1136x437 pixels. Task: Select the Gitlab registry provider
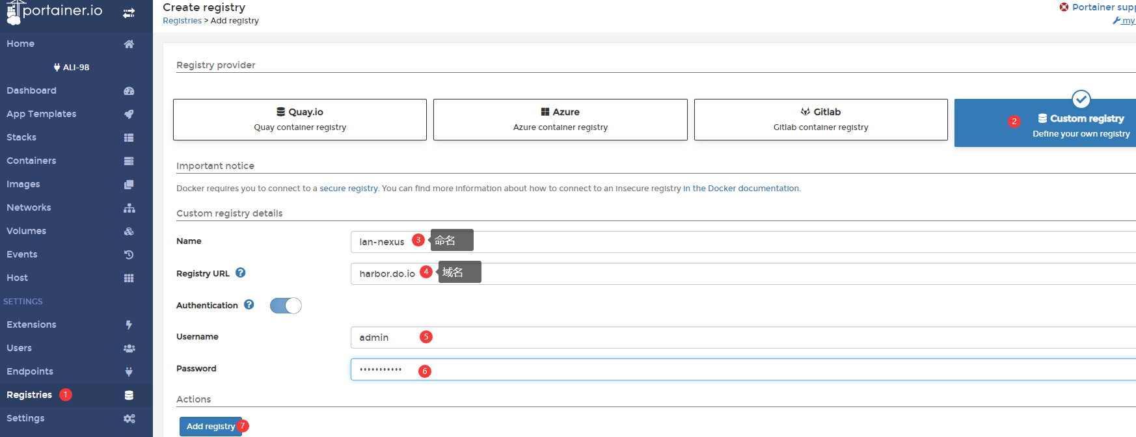click(821, 120)
